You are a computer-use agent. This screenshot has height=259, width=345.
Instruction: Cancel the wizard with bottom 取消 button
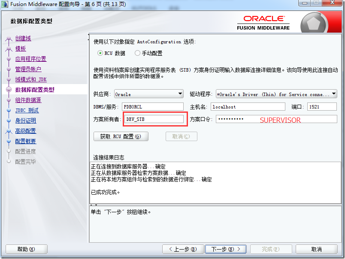point(316,249)
